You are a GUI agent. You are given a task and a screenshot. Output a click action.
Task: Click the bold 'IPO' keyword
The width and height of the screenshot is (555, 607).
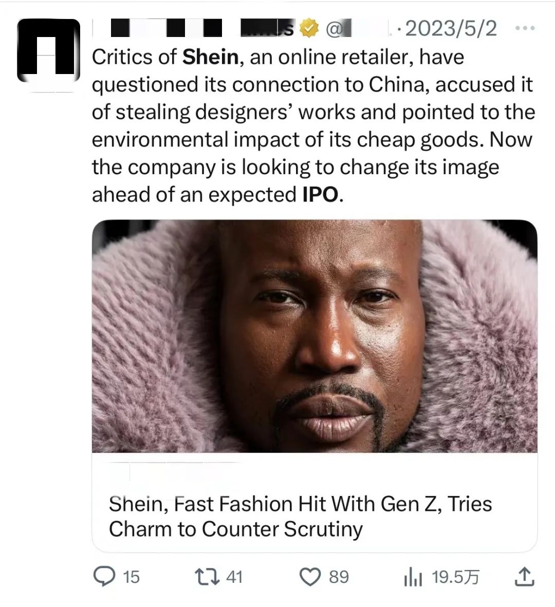[x=321, y=195]
